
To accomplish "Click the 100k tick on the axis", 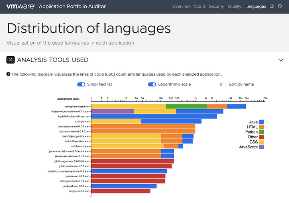I will 265,98.
